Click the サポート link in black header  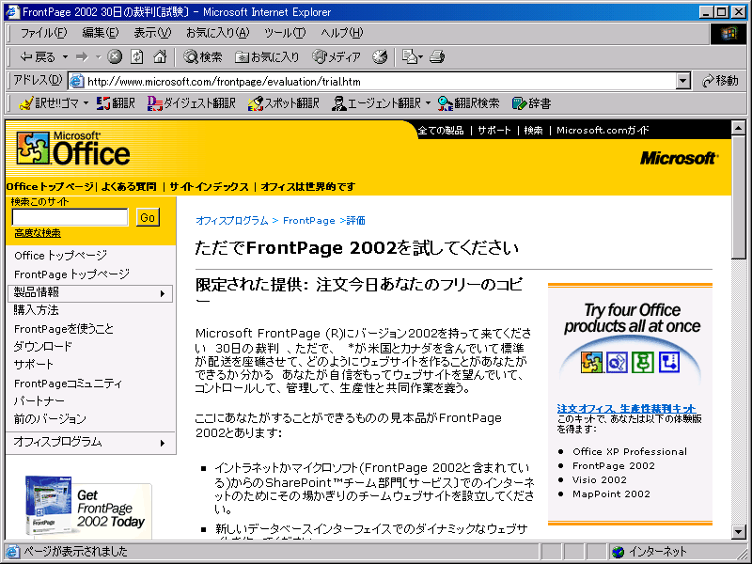point(494,130)
